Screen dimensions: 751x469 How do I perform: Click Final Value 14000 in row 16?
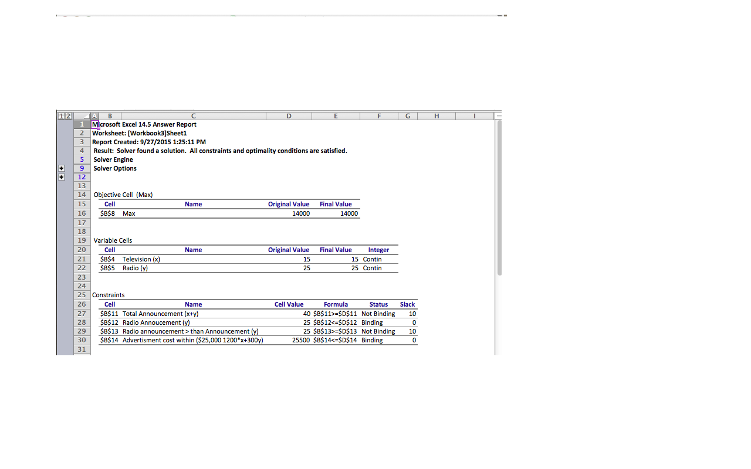tap(349, 214)
